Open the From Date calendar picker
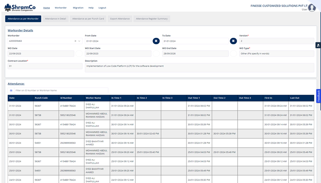This screenshot has height=183, width=321. click(x=156, y=41)
